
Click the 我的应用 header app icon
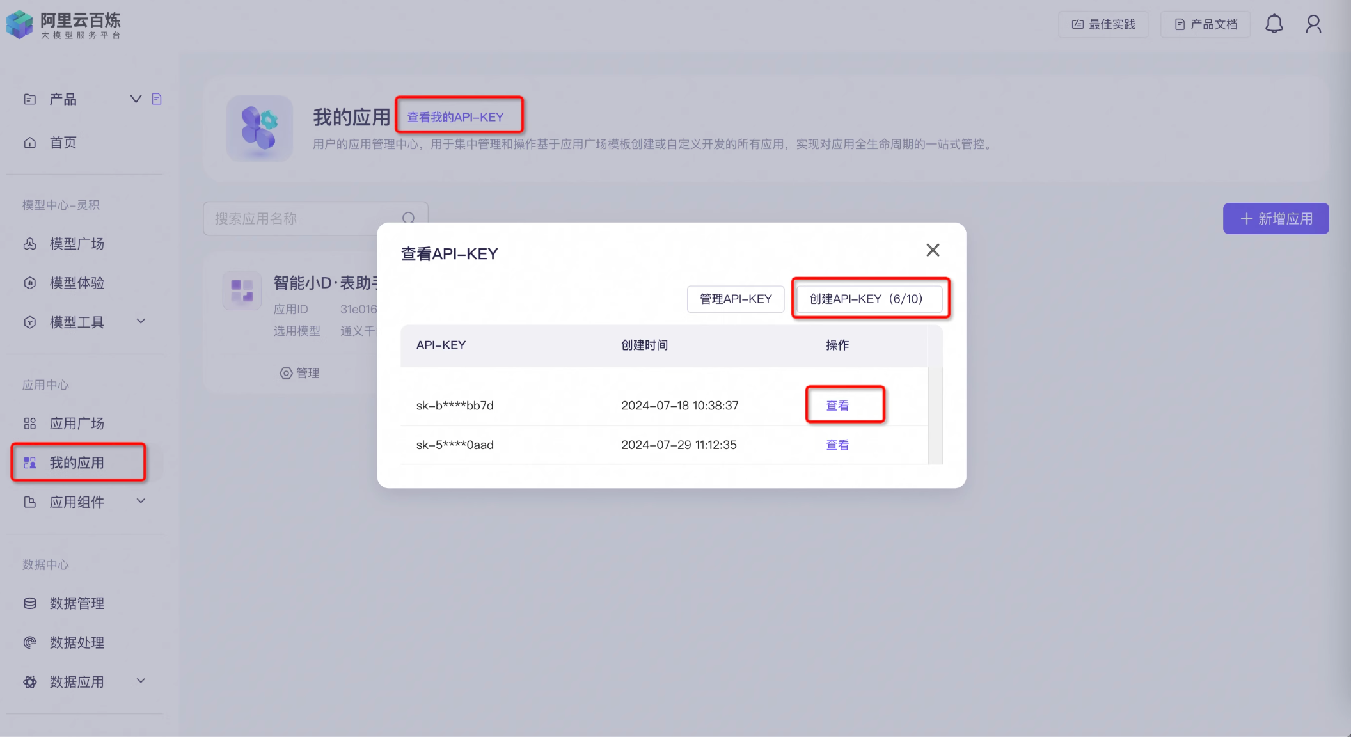[259, 129]
